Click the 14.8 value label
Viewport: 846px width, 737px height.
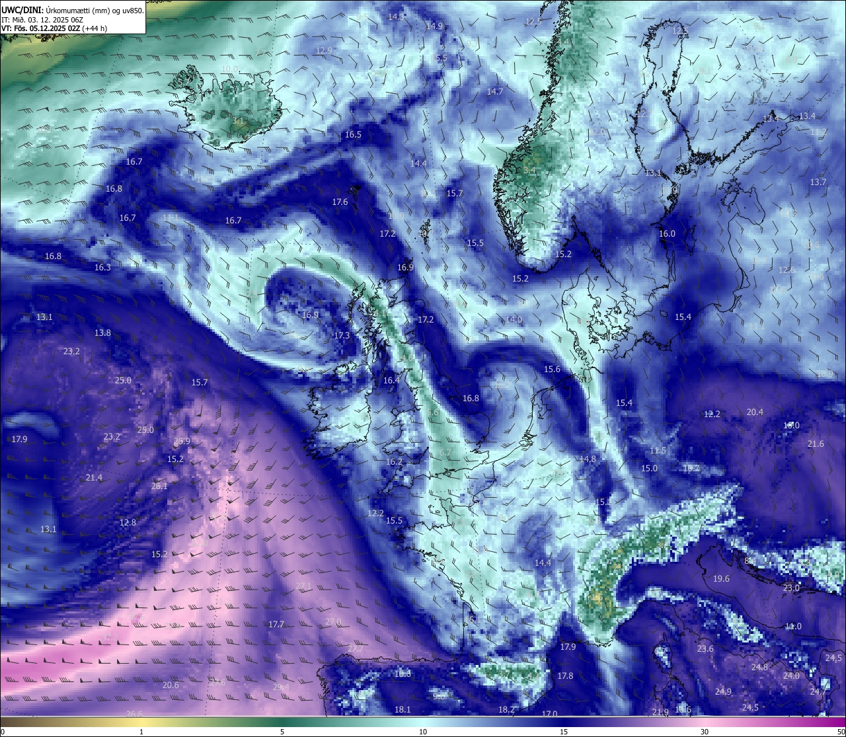tap(588, 459)
